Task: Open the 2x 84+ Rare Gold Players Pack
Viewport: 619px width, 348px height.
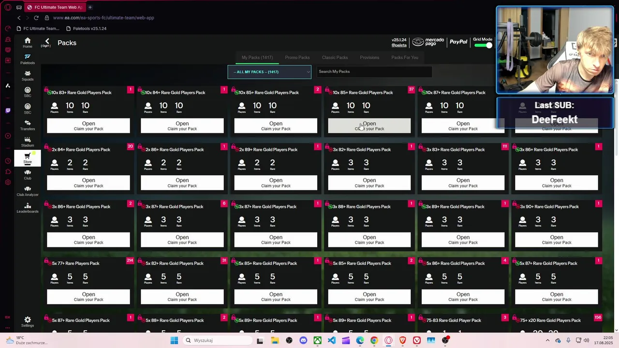Action: (x=88, y=183)
